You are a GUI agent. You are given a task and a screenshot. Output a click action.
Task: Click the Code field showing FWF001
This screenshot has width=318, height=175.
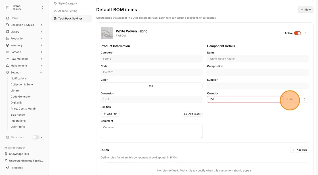152,72
